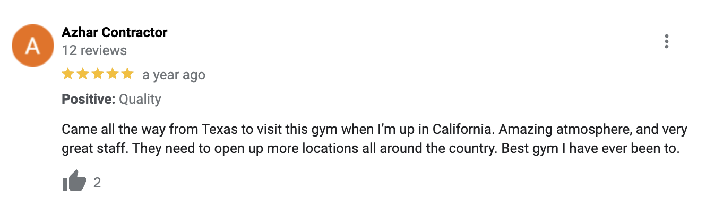Click the thumbs-up helpful icon

click(x=74, y=183)
